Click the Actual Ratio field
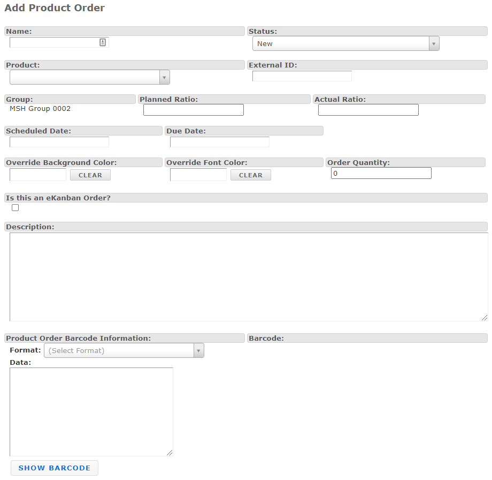The height and width of the screenshot is (480, 492). [368, 110]
